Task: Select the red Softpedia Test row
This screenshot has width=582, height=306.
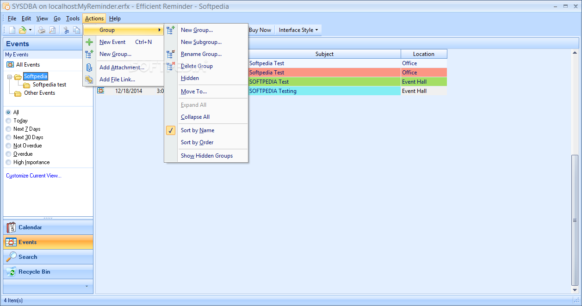Action: (347, 73)
